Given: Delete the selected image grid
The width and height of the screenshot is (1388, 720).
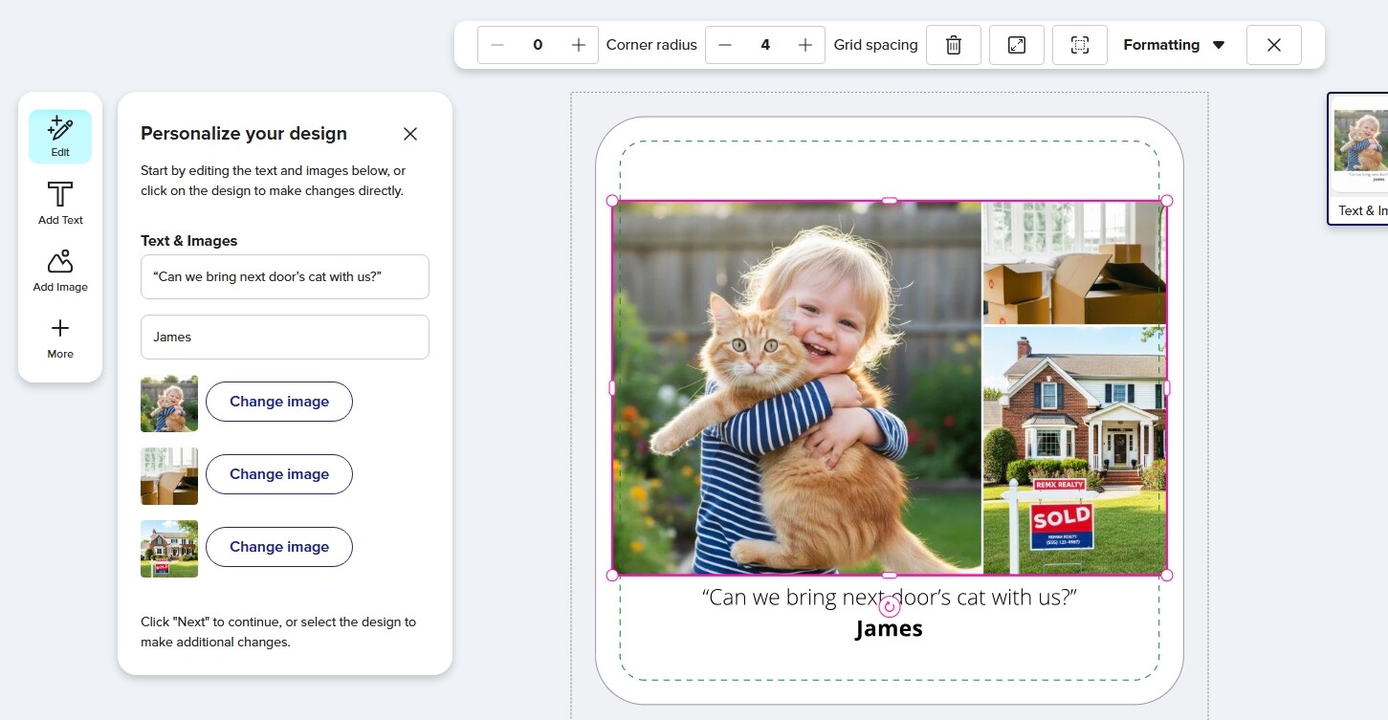Looking at the screenshot, I should pyautogui.click(x=954, y=45).
